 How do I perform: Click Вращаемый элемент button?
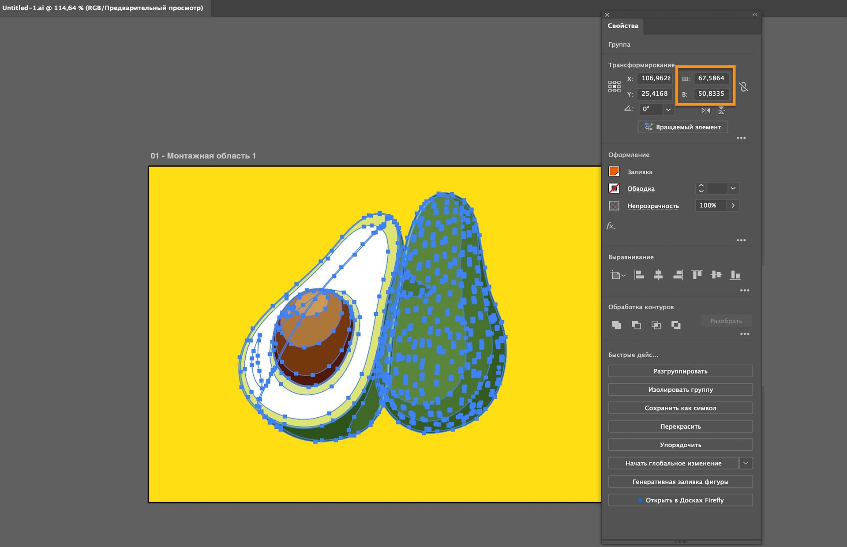point(682,127)
